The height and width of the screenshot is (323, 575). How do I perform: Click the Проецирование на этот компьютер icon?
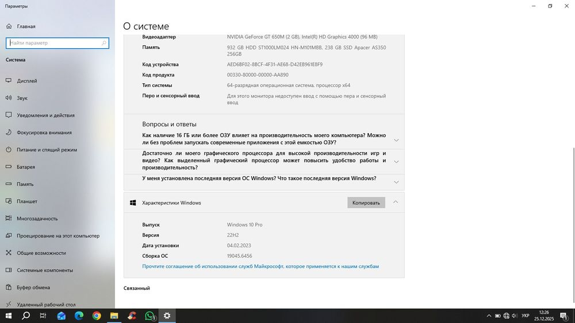tap(9, 236)
